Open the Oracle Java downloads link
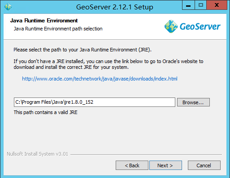Image resolution: width=230 pixels, height=178 pixels. click(100, 79)
